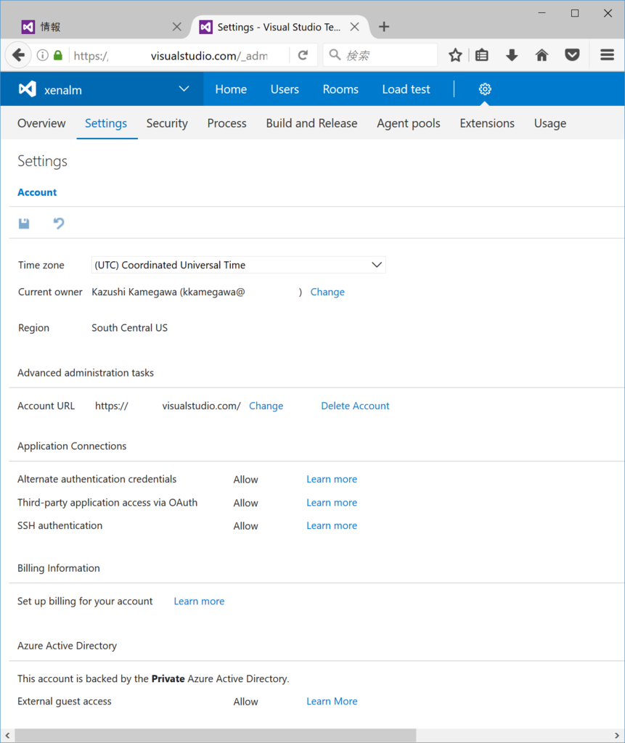Viewport: 625px width, 743px height.
Task: Click the Save settings floppy icon
Action: pyautogui.click(x=24, y=223)
